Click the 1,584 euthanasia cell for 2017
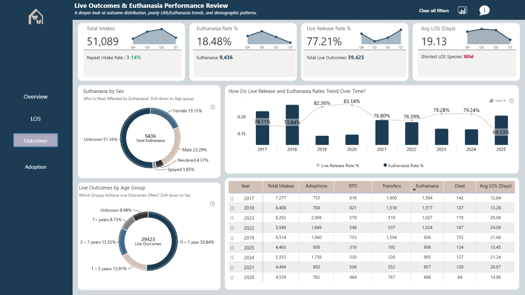 coord(427,198)
